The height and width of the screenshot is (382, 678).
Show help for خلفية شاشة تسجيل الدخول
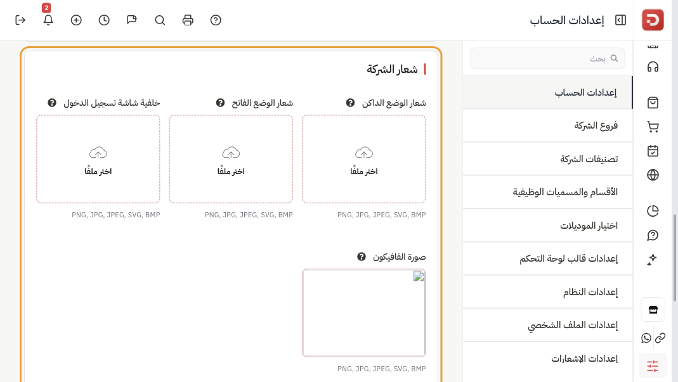click(x=52, y=103)
